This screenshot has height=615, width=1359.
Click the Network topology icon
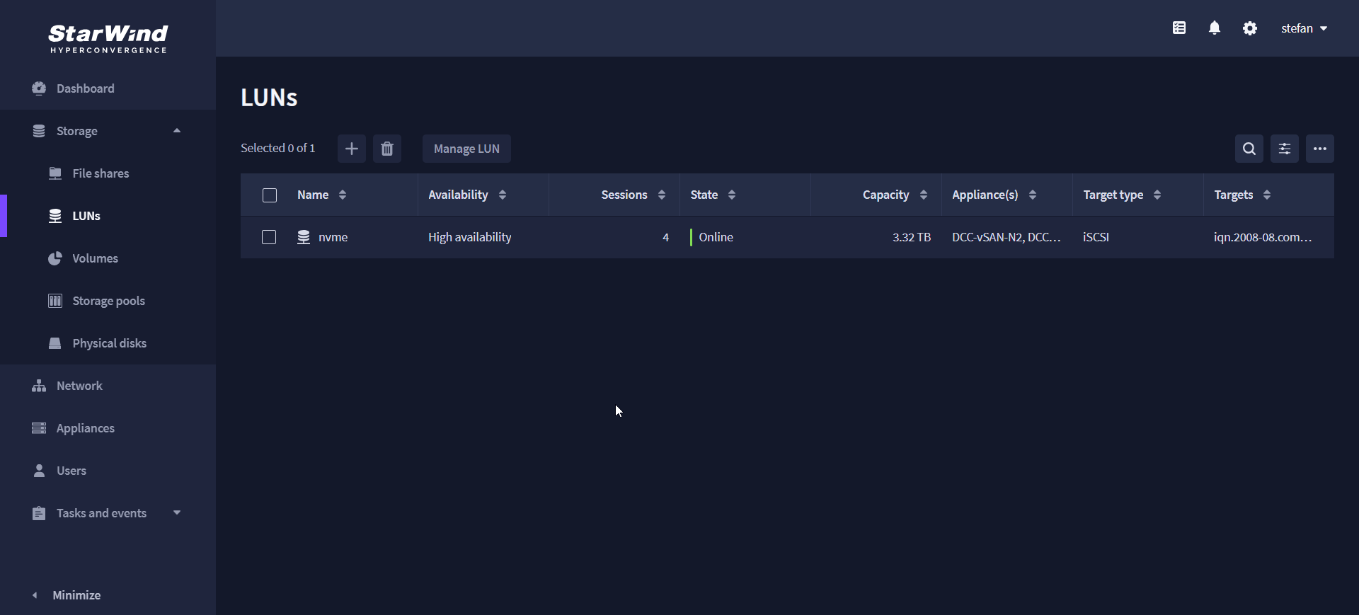tap(39, 386)
